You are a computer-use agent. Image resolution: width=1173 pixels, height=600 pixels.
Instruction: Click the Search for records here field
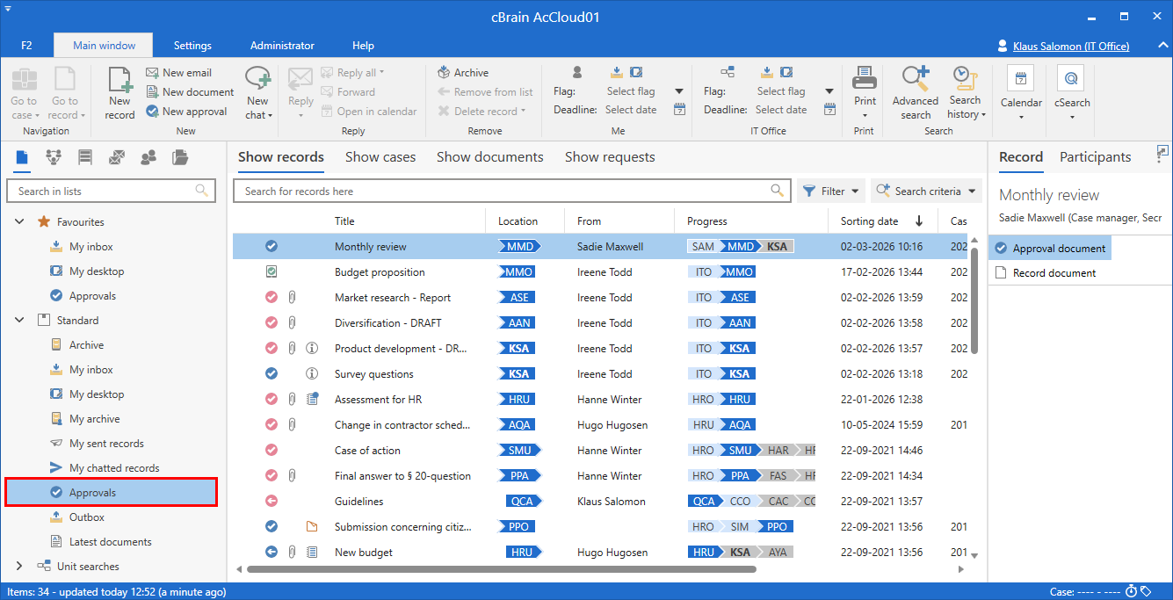(510, 191)
